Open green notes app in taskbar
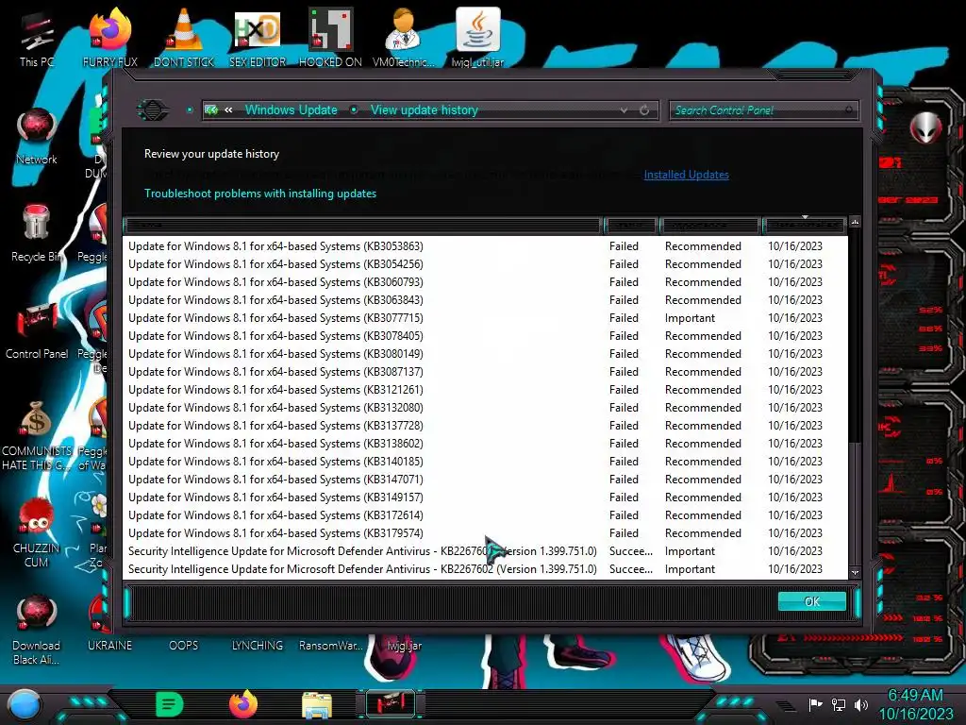The height and width of the screenshot is (725, 966). pyautogui.click(x=170, y=704)
